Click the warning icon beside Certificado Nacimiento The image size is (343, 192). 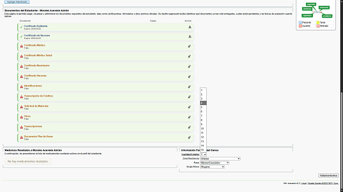(21, 66)
